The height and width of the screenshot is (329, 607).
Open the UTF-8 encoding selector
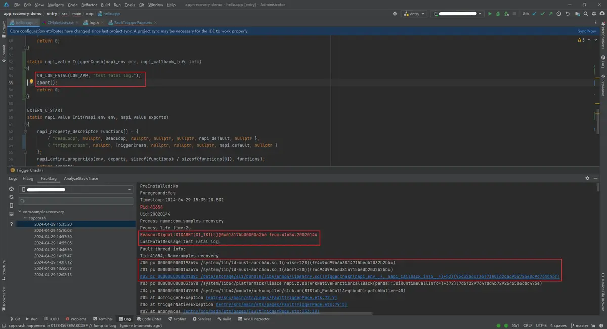(x=541, y=325)
